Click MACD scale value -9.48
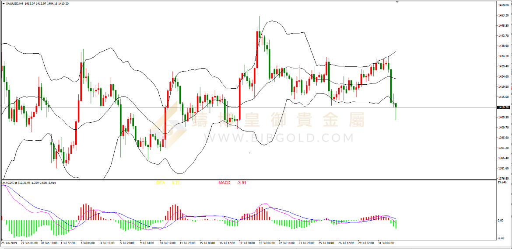 [x=501, y=238]
